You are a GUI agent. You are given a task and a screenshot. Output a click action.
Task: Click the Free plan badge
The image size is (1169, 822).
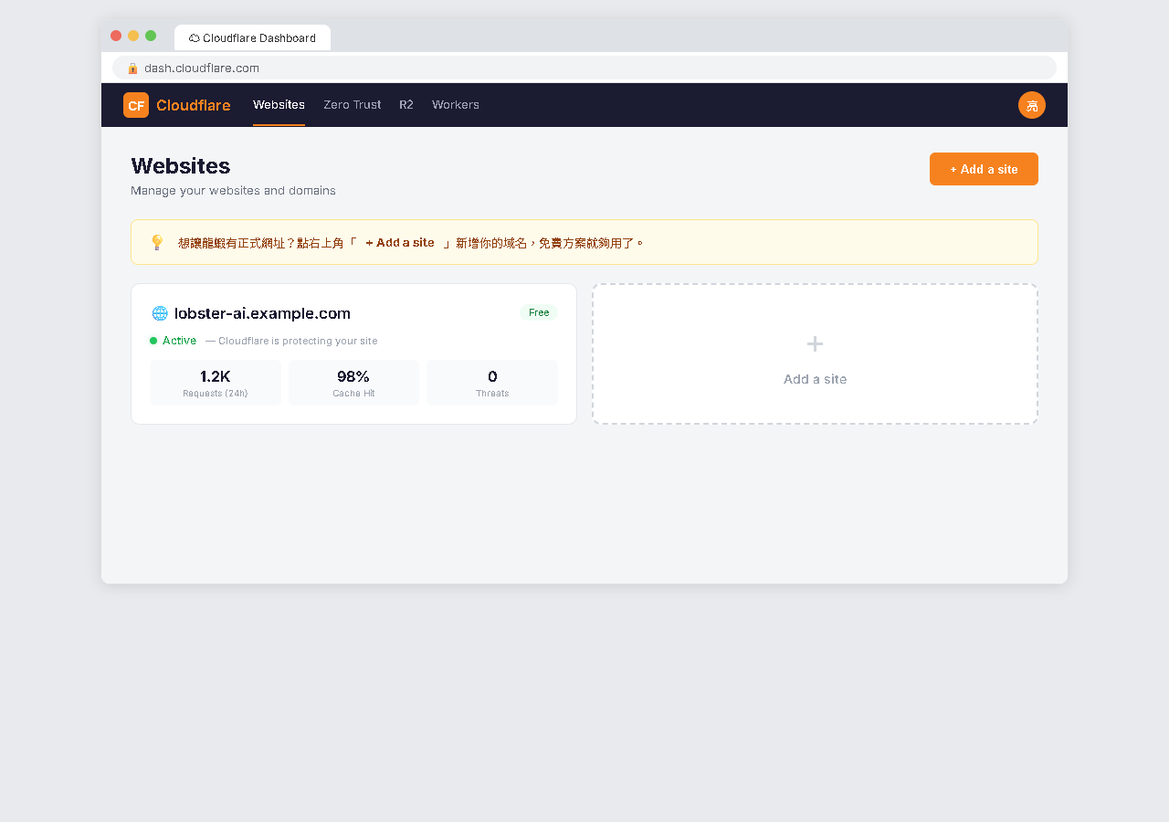tap(539, 312)
